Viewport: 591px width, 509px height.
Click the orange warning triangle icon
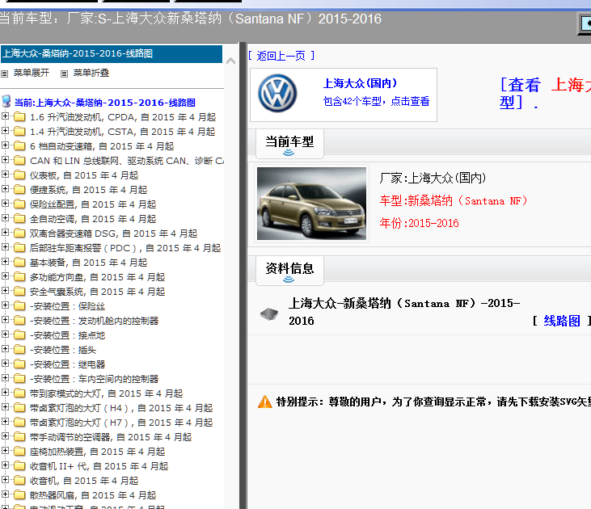coord(265,402)
